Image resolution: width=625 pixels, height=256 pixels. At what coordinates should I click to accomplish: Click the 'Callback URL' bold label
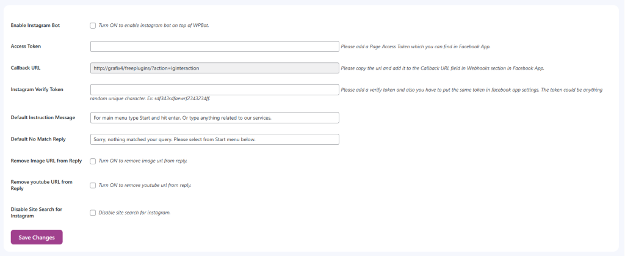[26, 68]
